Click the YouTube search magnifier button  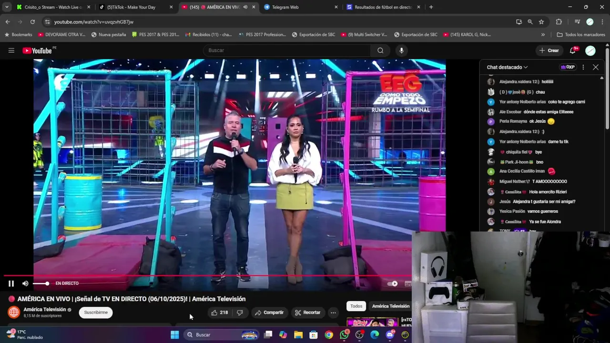click(380, 50)
